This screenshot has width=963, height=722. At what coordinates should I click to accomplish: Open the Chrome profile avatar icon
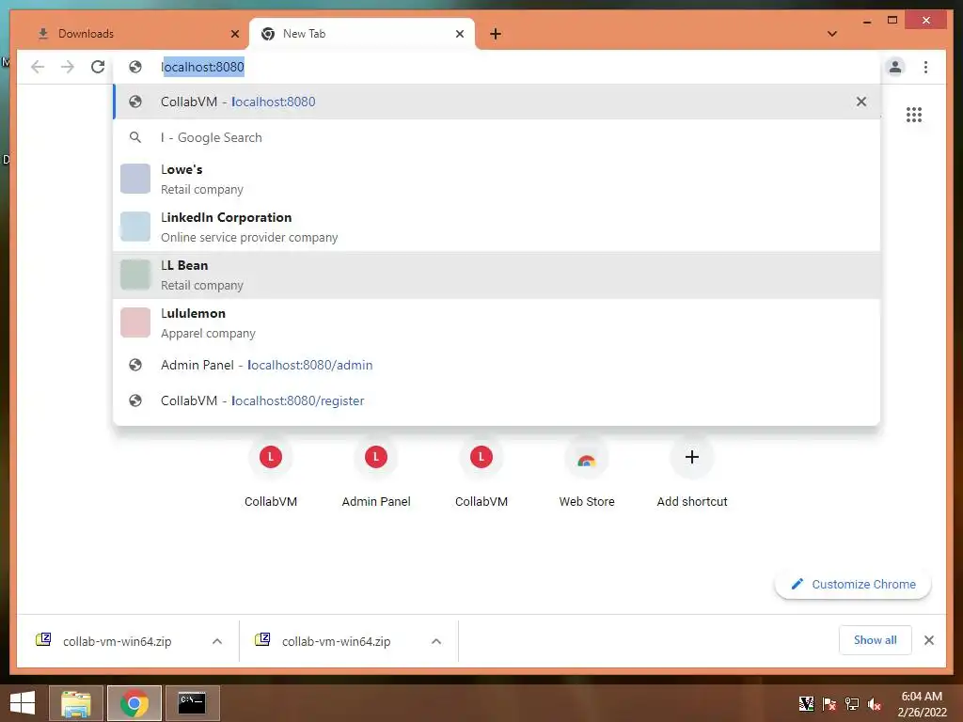click(x=895, y=67)
